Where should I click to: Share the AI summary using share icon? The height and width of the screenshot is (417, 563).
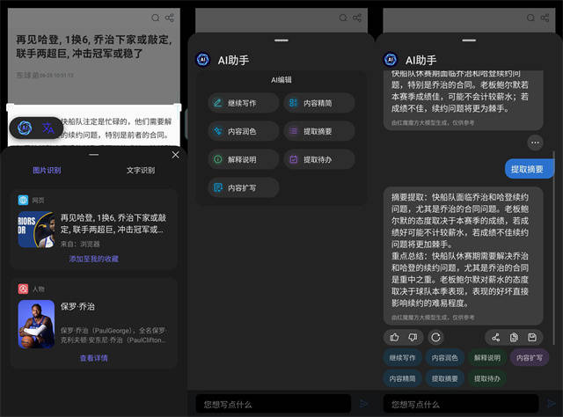point(496,337)
